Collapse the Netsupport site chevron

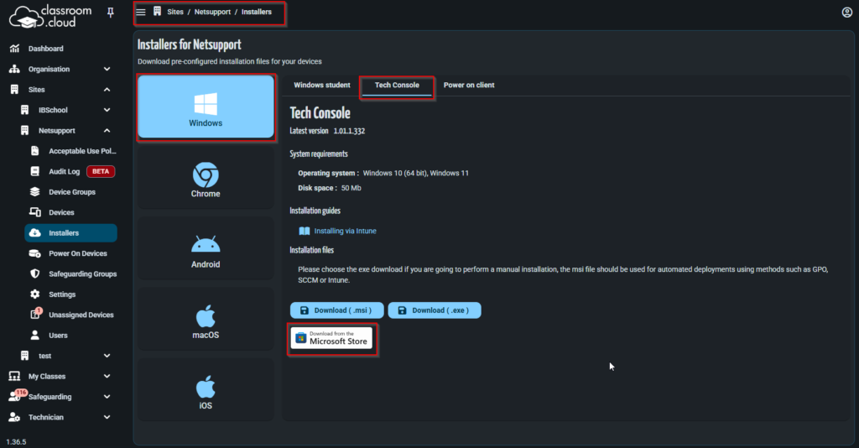107,130
